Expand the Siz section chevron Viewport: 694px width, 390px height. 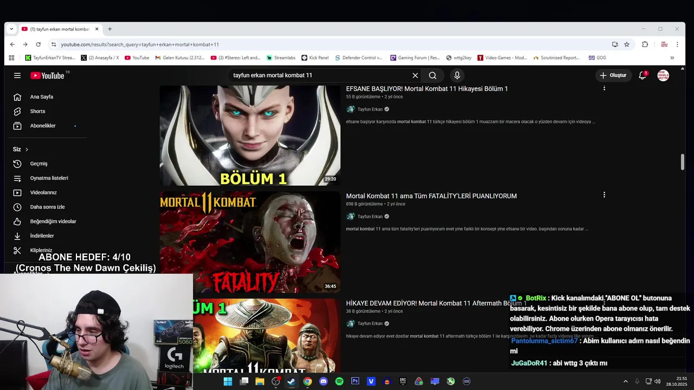point(27,149)
